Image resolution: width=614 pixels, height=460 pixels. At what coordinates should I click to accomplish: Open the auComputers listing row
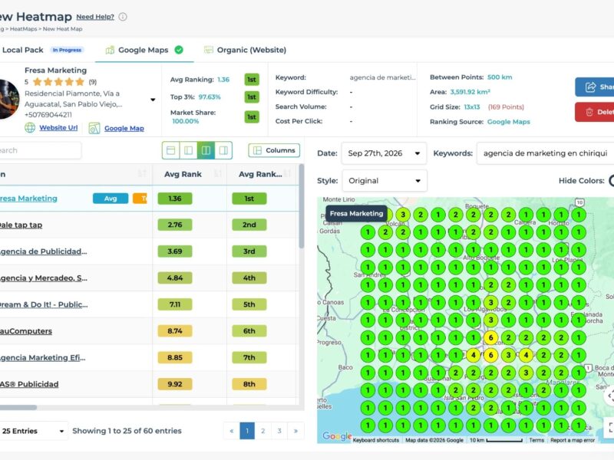point(26,331)
